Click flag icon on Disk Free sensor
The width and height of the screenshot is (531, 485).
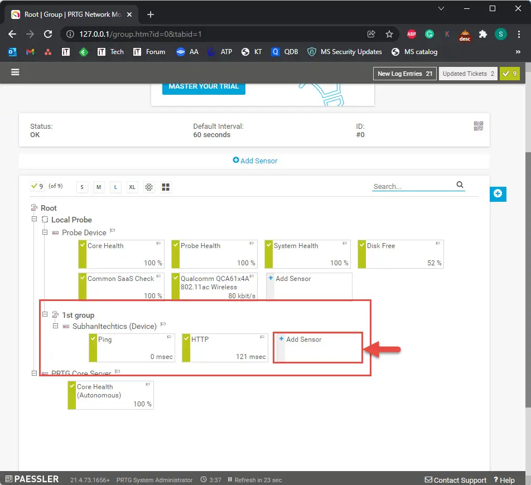click(438, 244)
